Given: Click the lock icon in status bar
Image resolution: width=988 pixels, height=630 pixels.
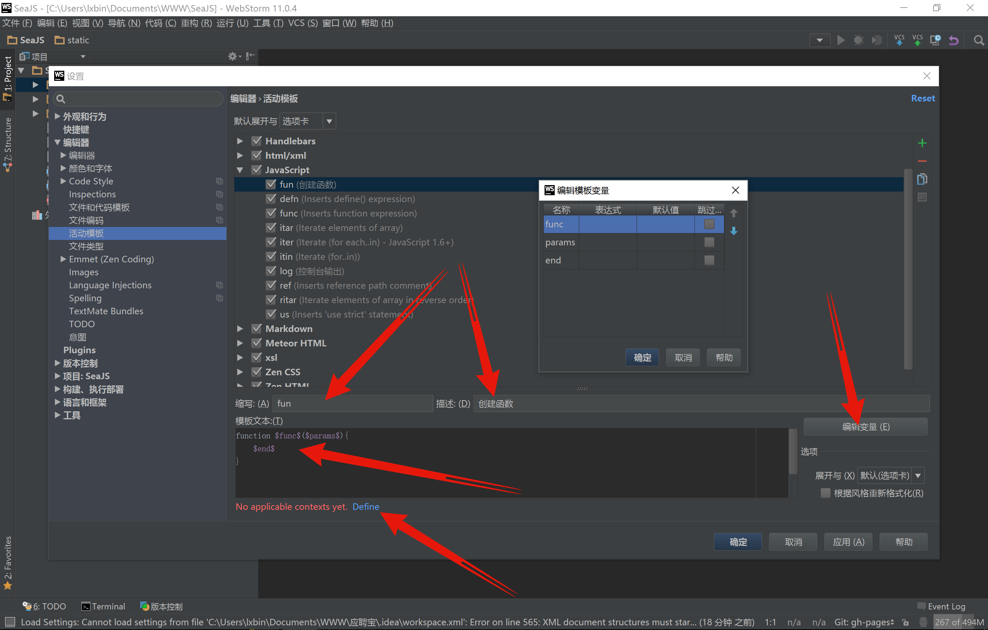Looking at the screenshot, I should (905, 622).
